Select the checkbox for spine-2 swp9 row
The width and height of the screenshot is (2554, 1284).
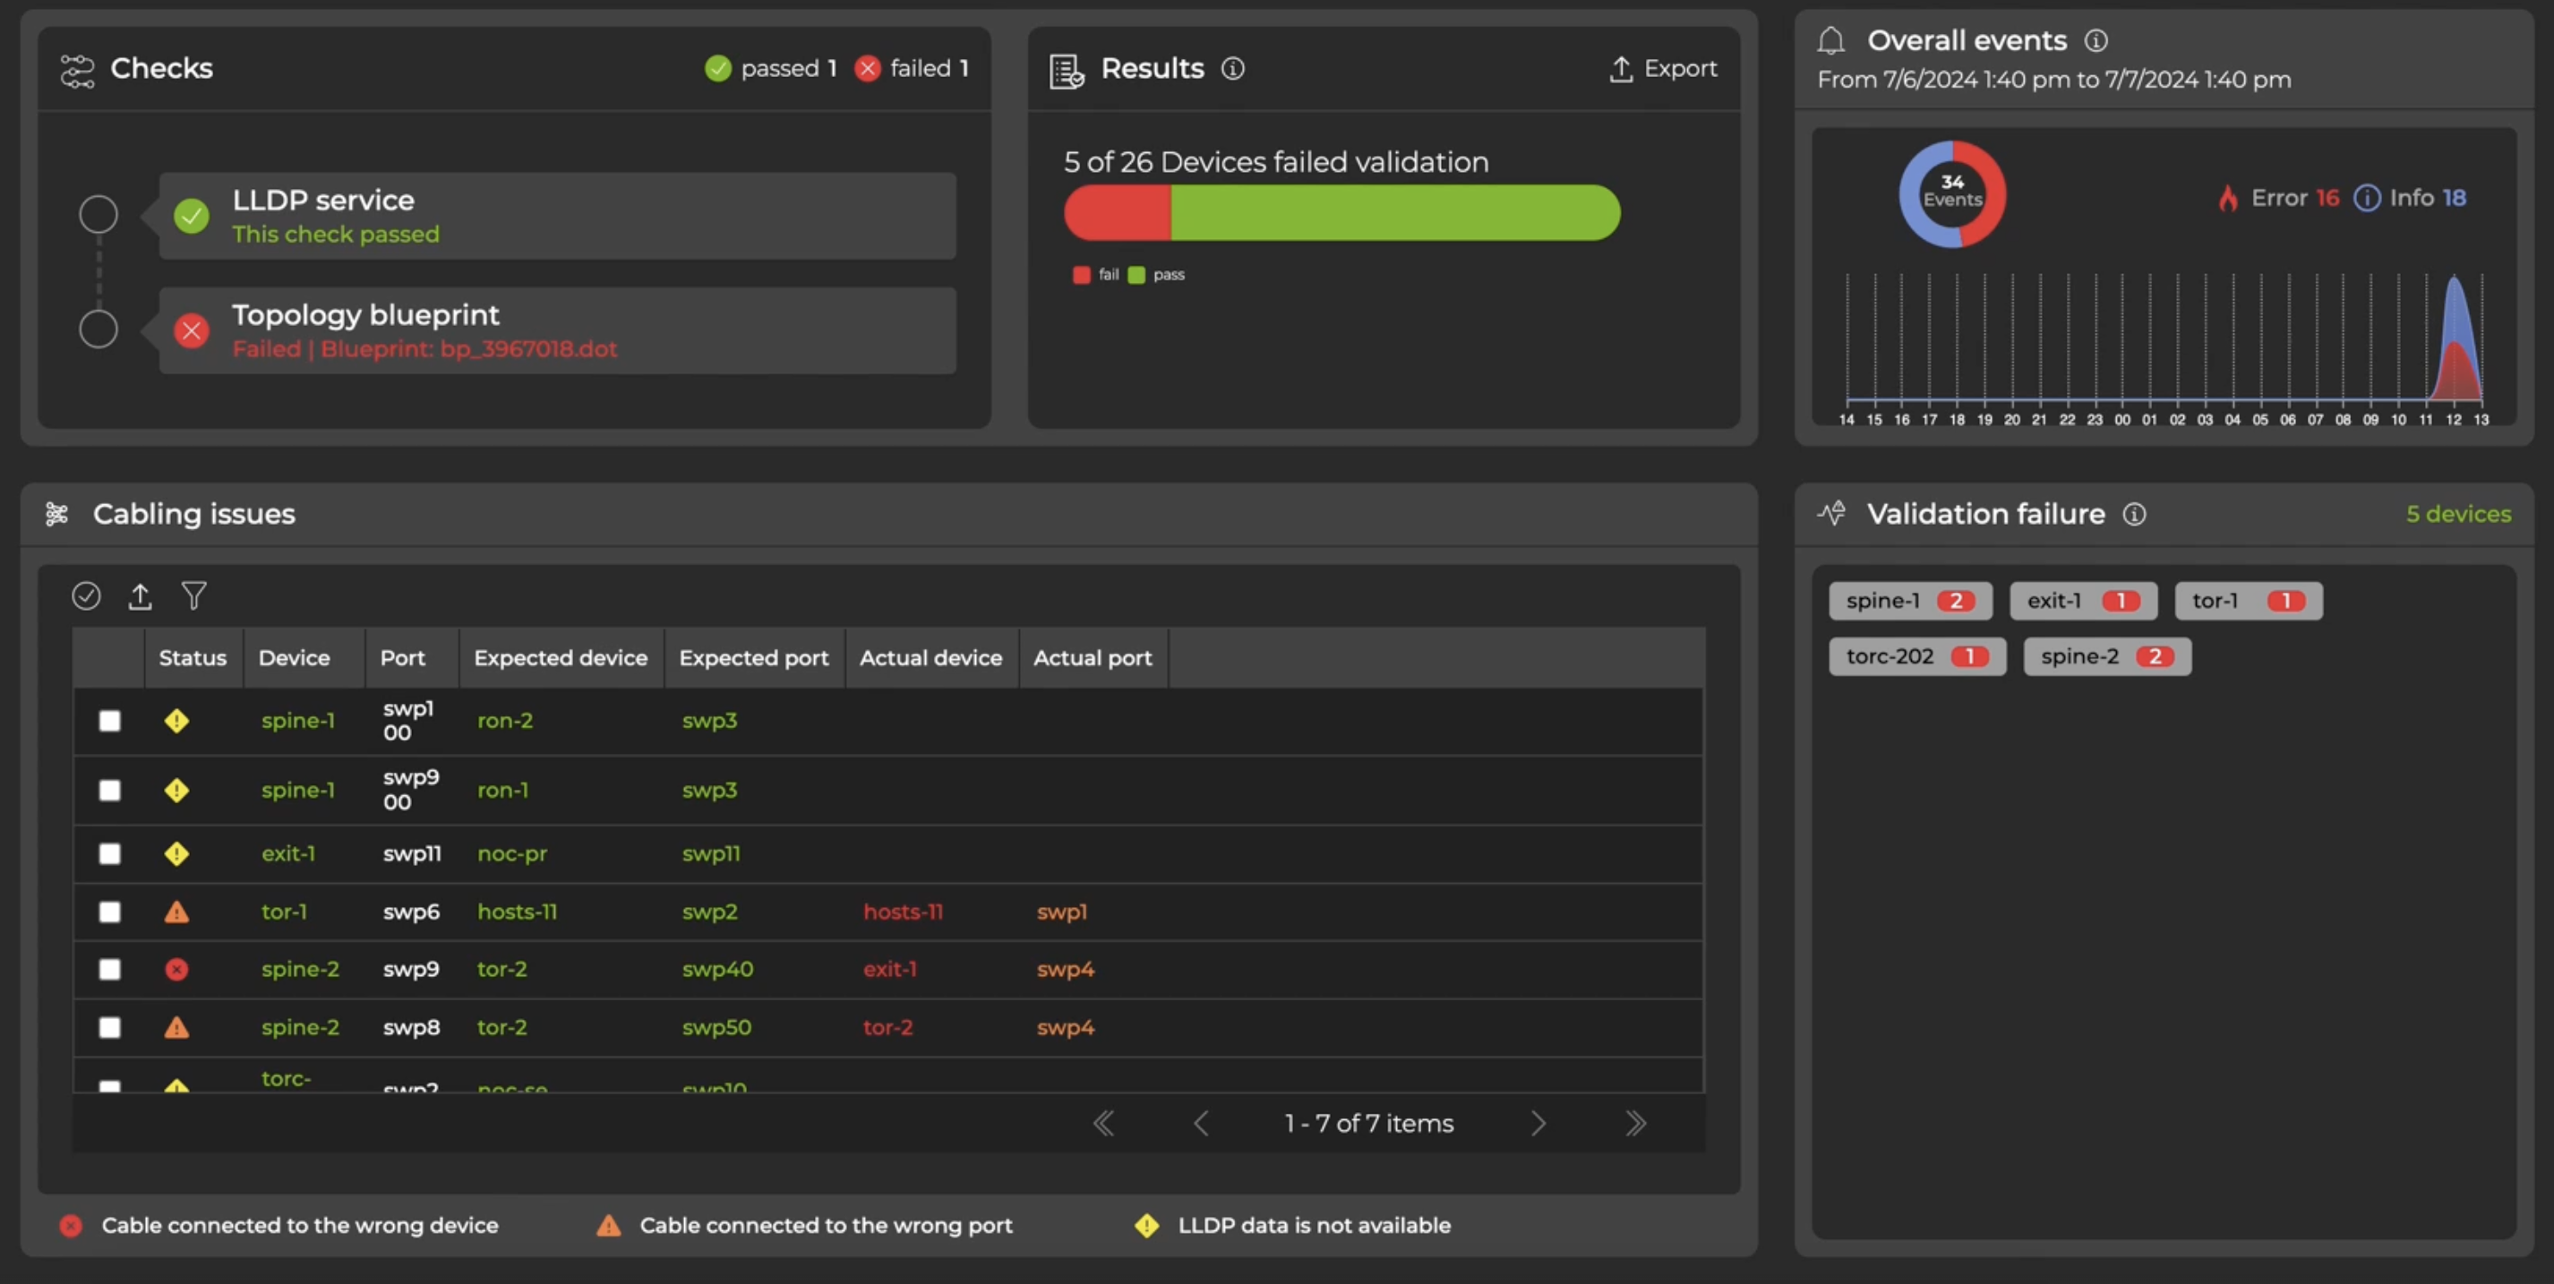pyautogui.click(x=110, y=969)
